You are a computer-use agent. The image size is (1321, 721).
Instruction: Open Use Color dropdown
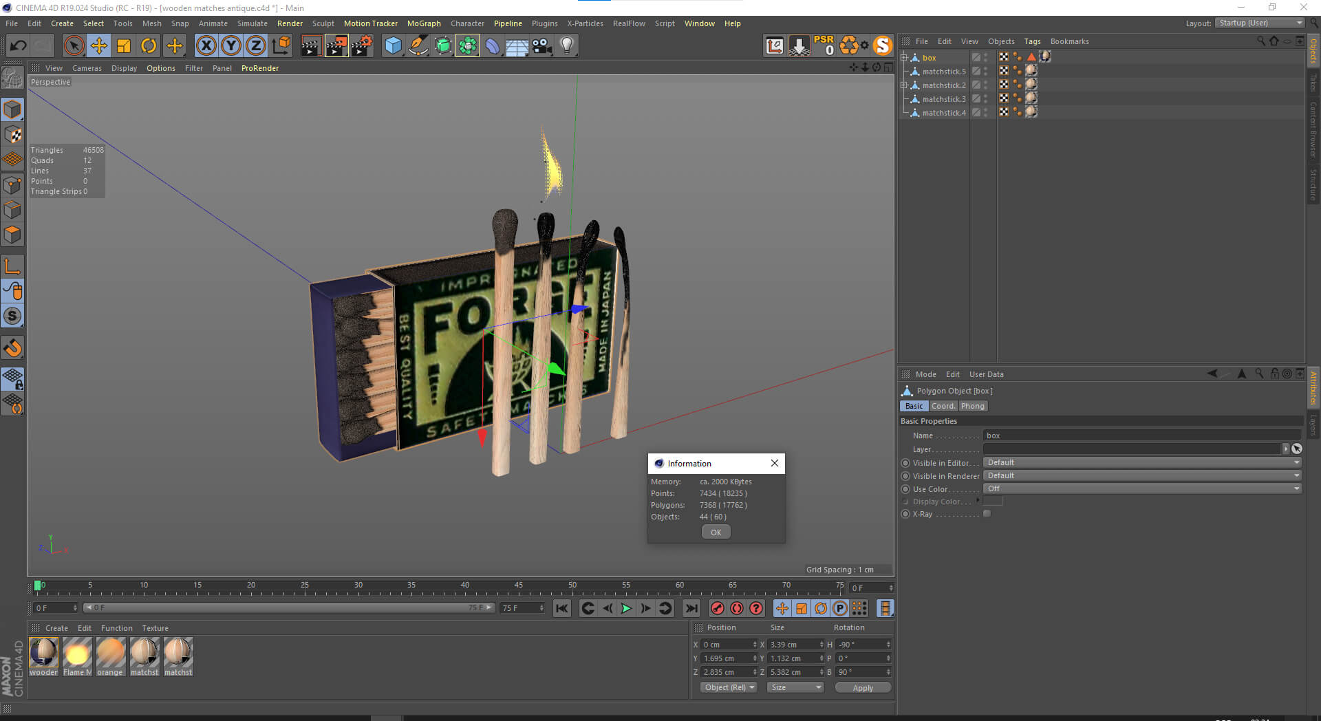tap(1143, 488)
